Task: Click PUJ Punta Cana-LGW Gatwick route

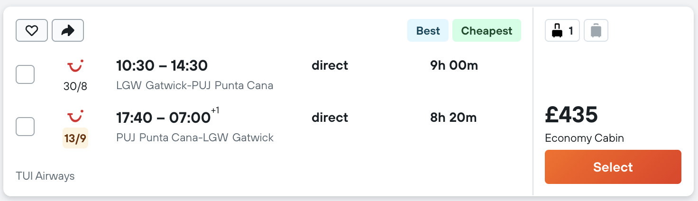Action: coord(195,138)
